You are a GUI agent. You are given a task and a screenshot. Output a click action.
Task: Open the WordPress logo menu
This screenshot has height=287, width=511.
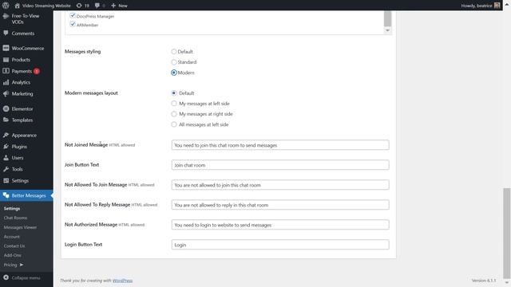click(x=6, y=6)
